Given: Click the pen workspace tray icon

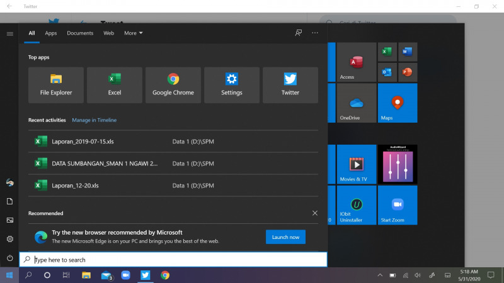Looking at the screenshot, I should pyautogui.click(x=432, y=275).
